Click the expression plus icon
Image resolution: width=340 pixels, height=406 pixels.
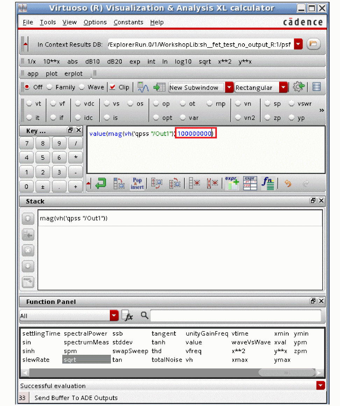click(232, 183)
